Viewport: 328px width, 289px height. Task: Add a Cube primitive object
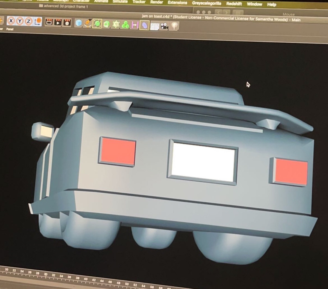(x=79, y=23)
